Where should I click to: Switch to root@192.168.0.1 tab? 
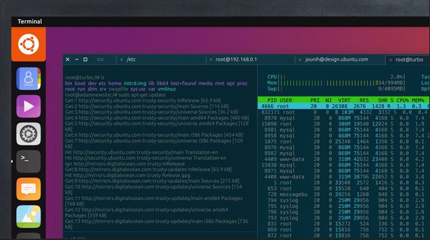point(251,59)
